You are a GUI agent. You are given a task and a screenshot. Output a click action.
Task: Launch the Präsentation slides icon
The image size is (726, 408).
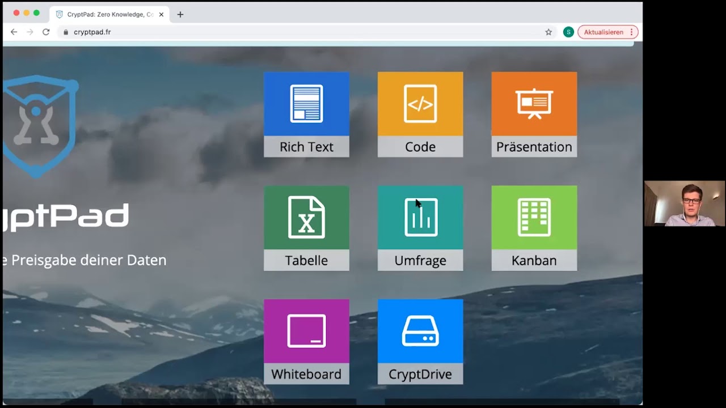[x=534, y=104]
